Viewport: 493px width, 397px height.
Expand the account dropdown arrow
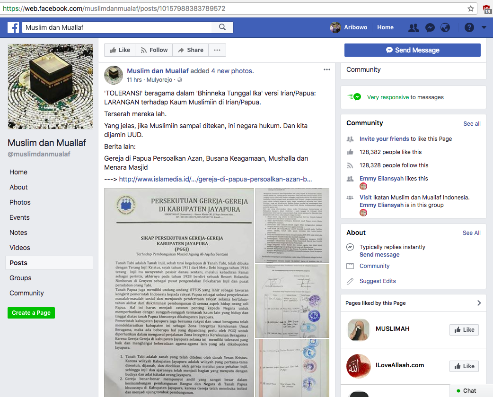pyautogui.click(x=484, y=27)
